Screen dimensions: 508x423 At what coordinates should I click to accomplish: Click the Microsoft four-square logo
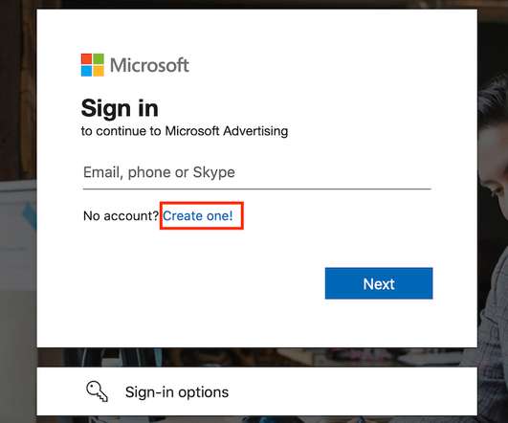[x=93, y=65]
